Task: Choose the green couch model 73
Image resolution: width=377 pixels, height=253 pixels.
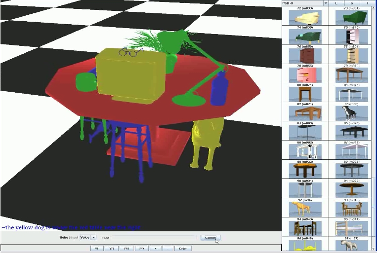Action: pyautogui.click(x=351, y=18)
